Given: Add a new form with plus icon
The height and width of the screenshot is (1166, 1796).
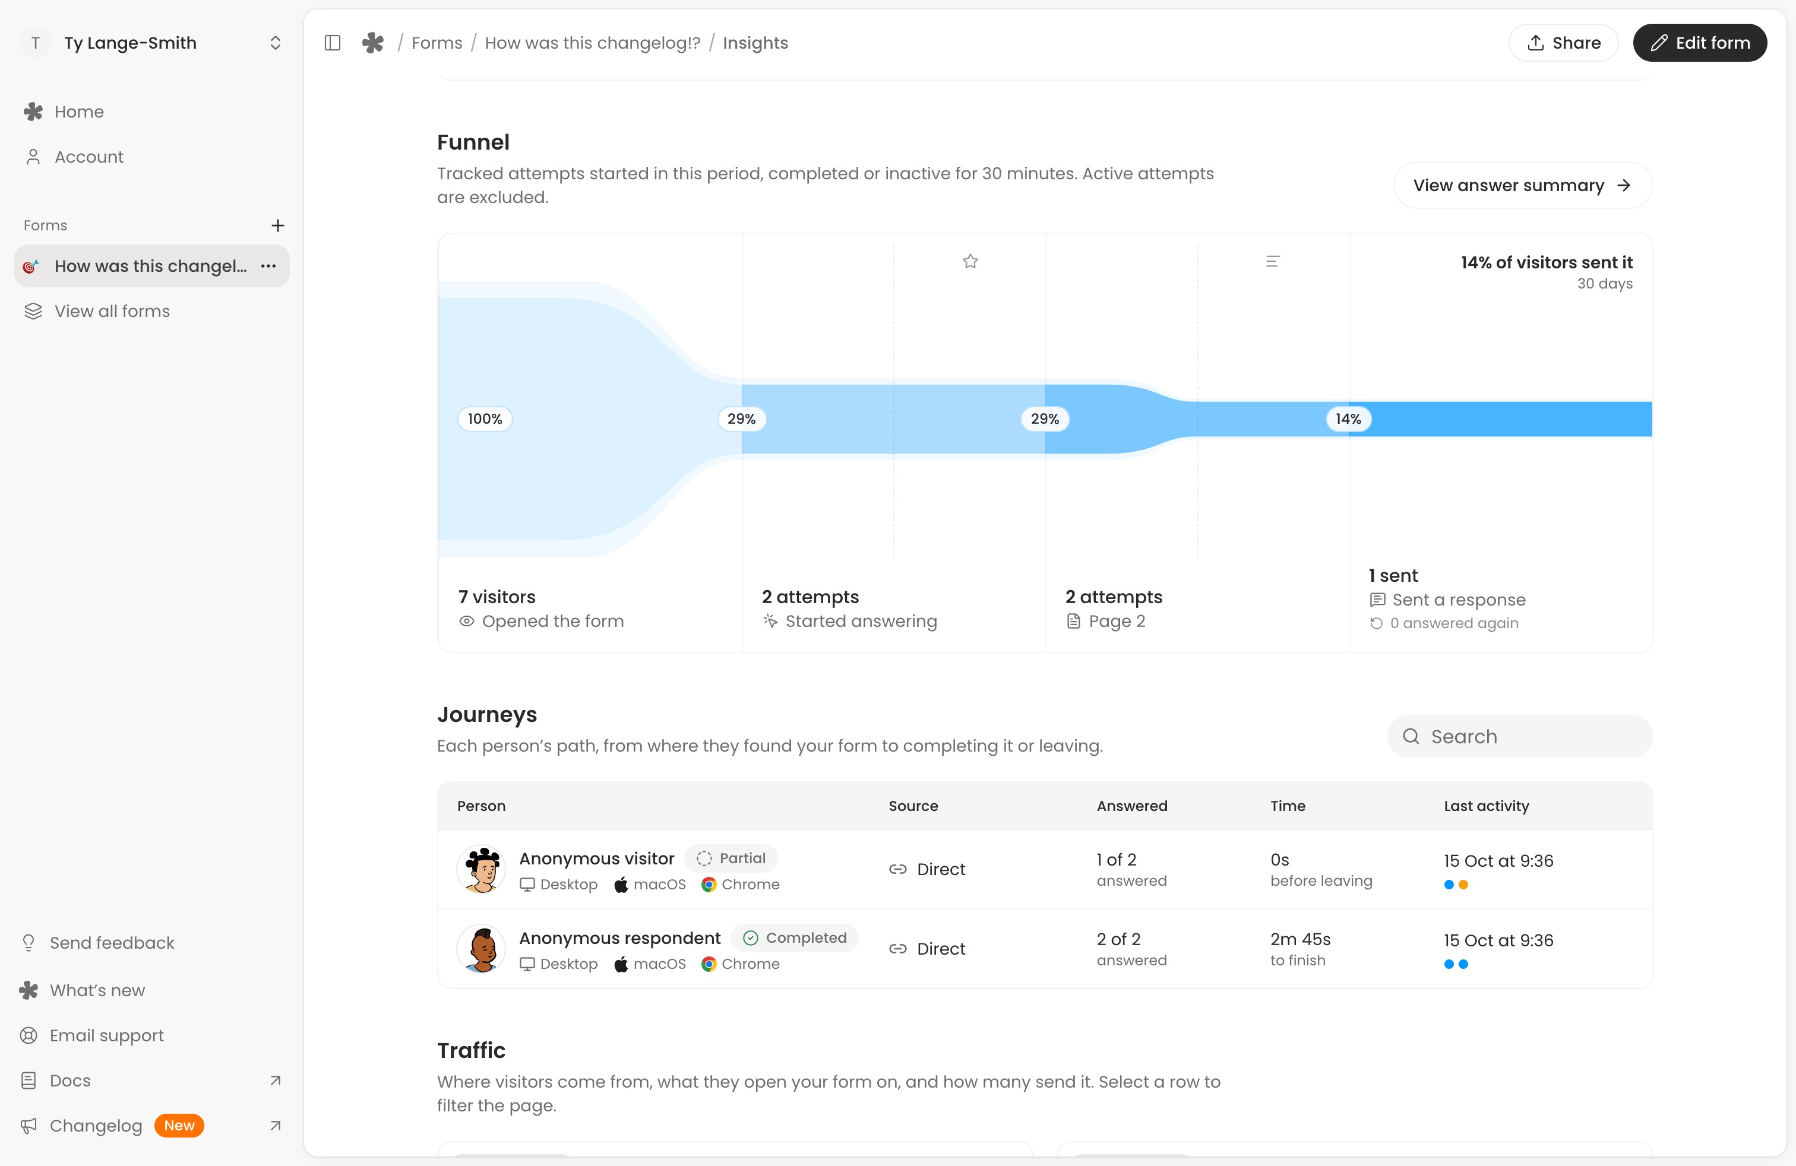Looking at the screenshot, I should click(x=278, y=226).
